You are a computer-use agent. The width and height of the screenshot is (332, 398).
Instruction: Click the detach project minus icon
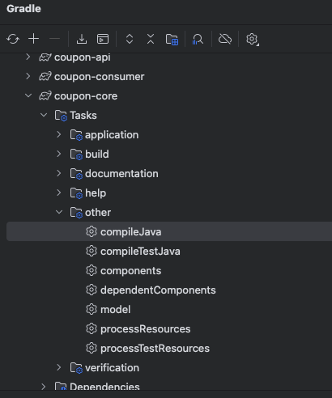click(55, 39)
